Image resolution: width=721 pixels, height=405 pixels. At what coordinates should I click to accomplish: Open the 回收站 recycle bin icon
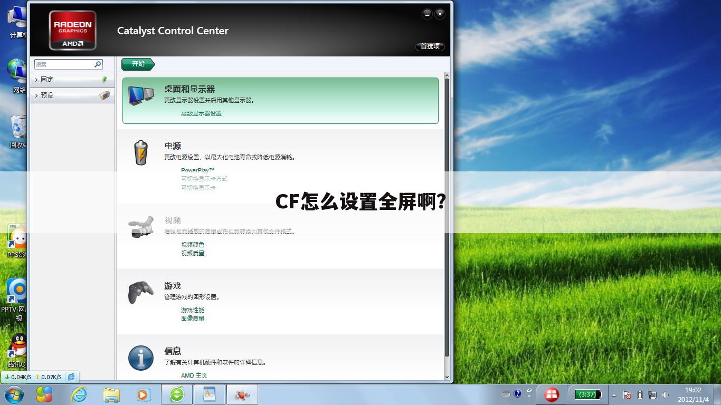click(x=18, y=132)
